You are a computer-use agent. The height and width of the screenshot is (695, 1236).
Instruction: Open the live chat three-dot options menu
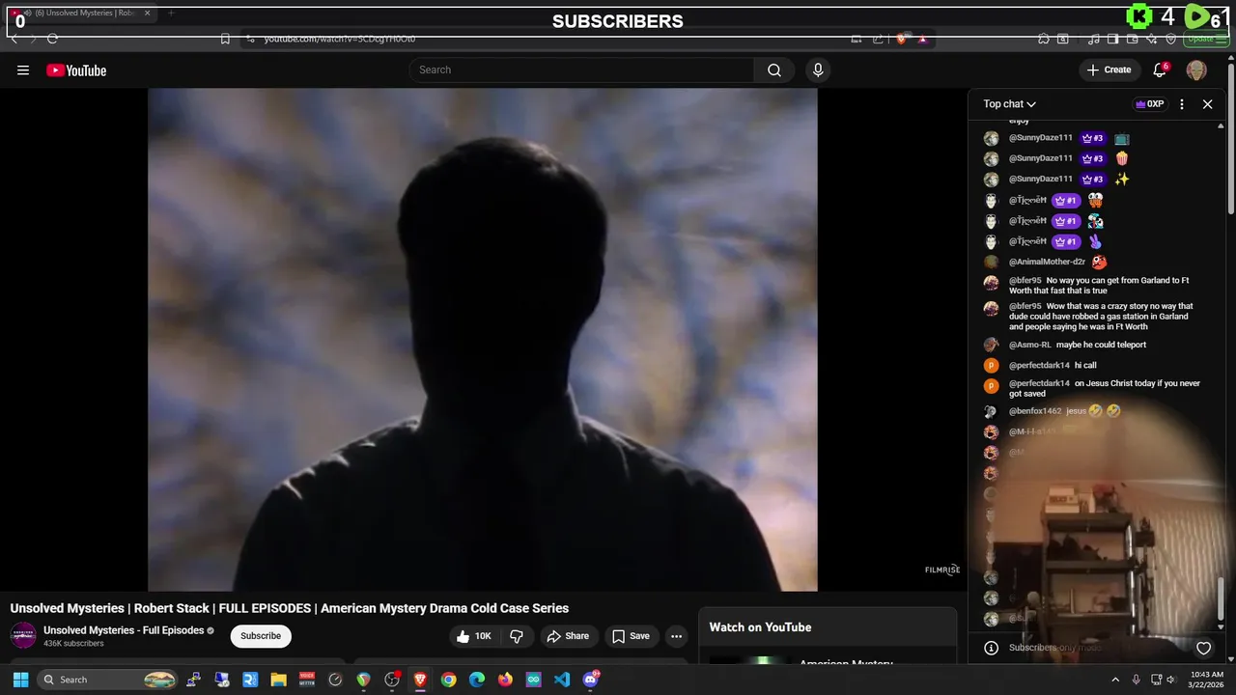pos(1182,104)
